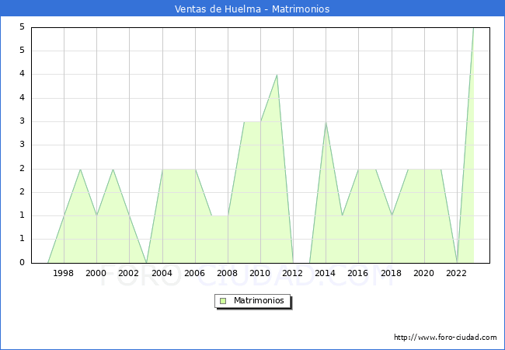Select the 2000 x-axis label

pos(96,273)
